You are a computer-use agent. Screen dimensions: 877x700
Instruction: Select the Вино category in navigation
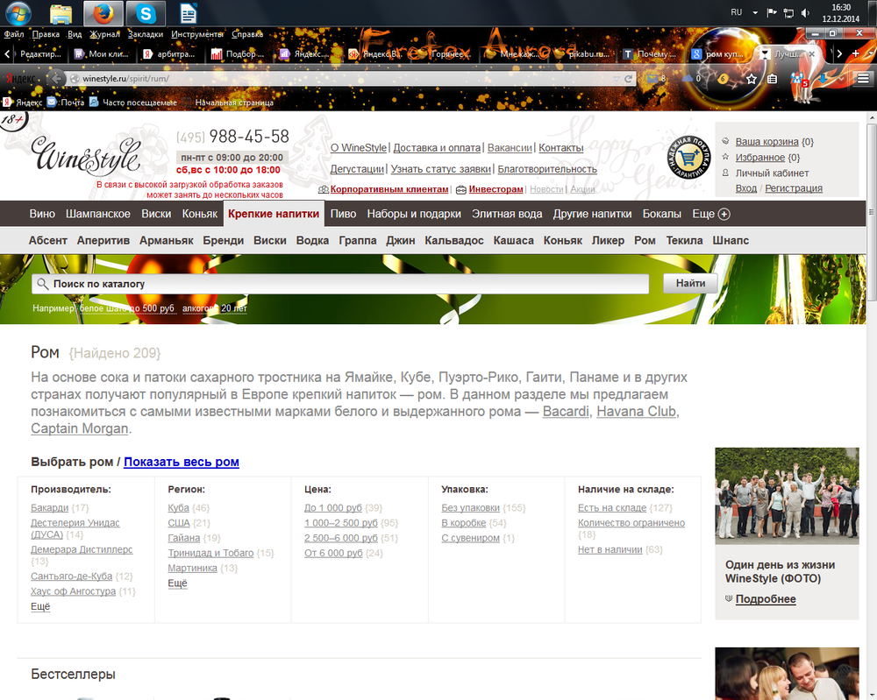42,214
